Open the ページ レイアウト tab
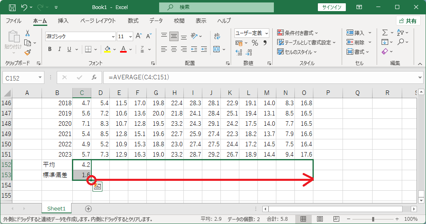Image resolution: width=426 pixels, height=224 pixels. 98,21
